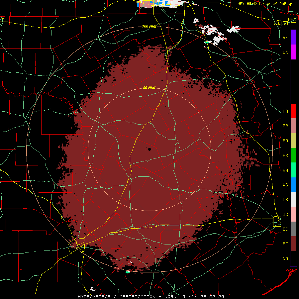This screenshot has height=299, width=299.
Task: Click the 100 NMI range ring label
Action: click(149, 26)
